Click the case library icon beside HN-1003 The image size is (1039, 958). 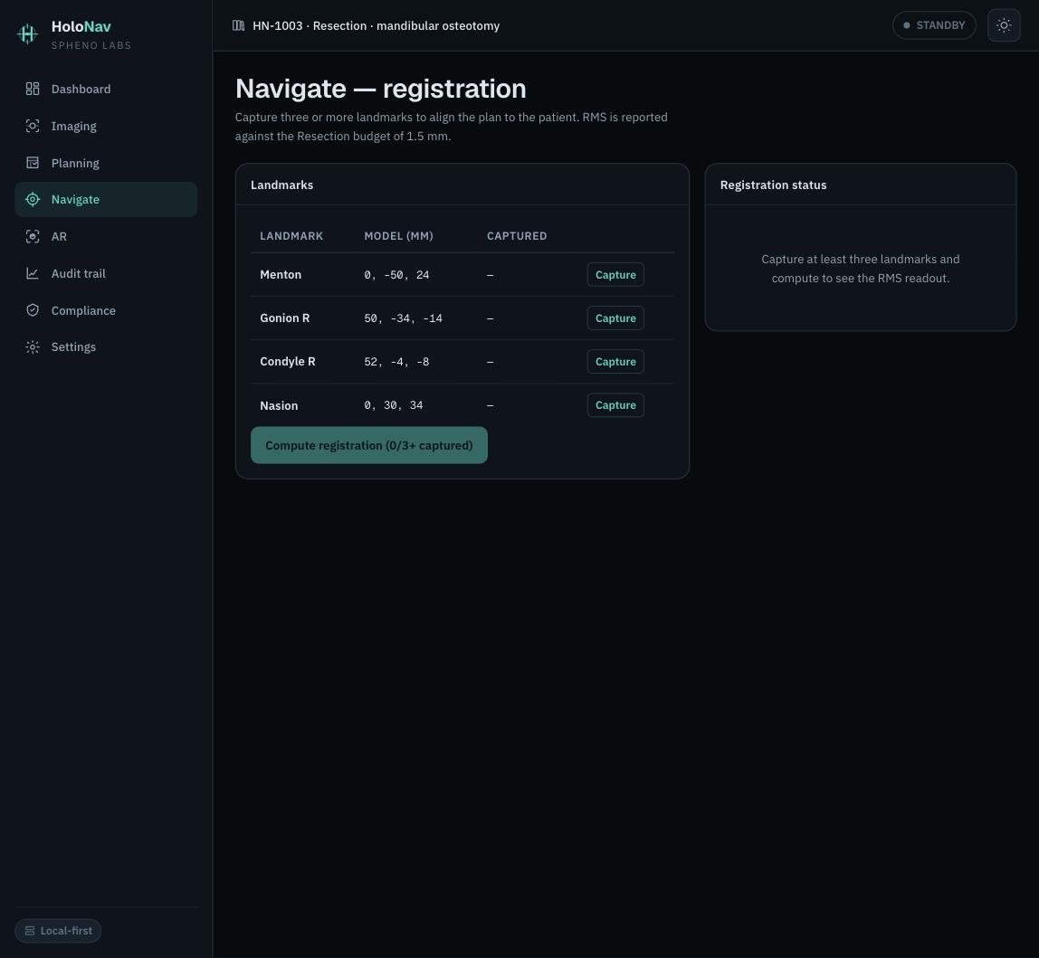pos(239,26)
